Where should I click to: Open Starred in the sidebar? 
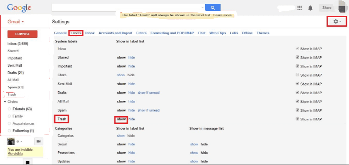13,51
